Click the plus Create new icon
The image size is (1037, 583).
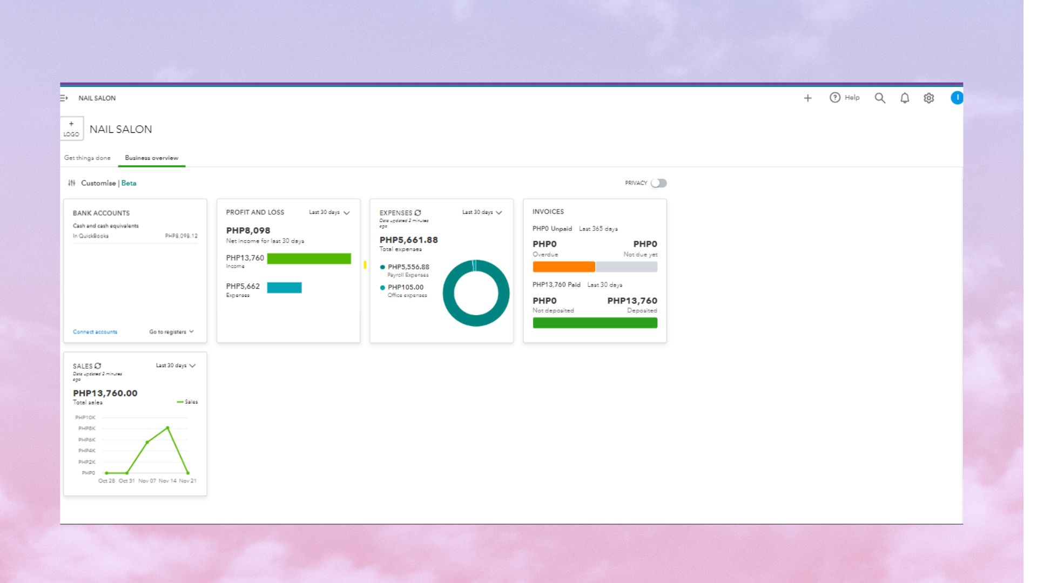tap(807, 98)
